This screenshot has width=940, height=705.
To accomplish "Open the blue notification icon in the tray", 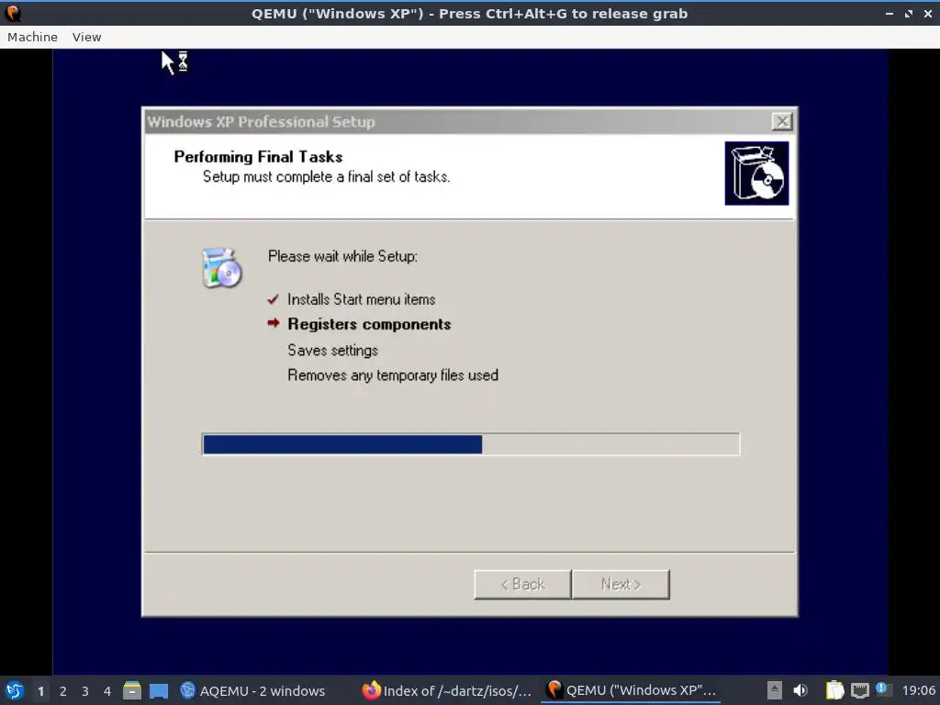I will pyautogui.click(x=882, y=689).
